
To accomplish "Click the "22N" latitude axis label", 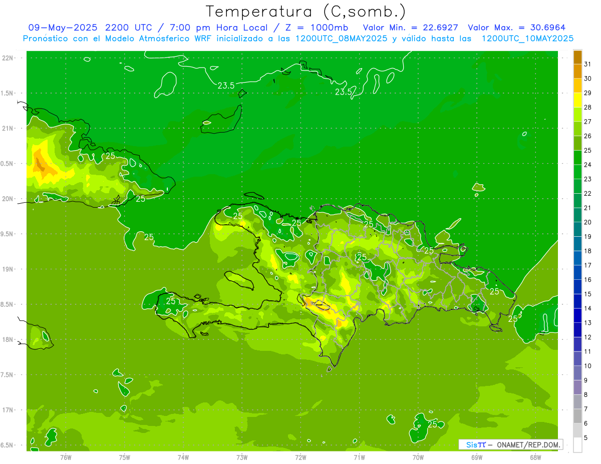I will (8, 58).
